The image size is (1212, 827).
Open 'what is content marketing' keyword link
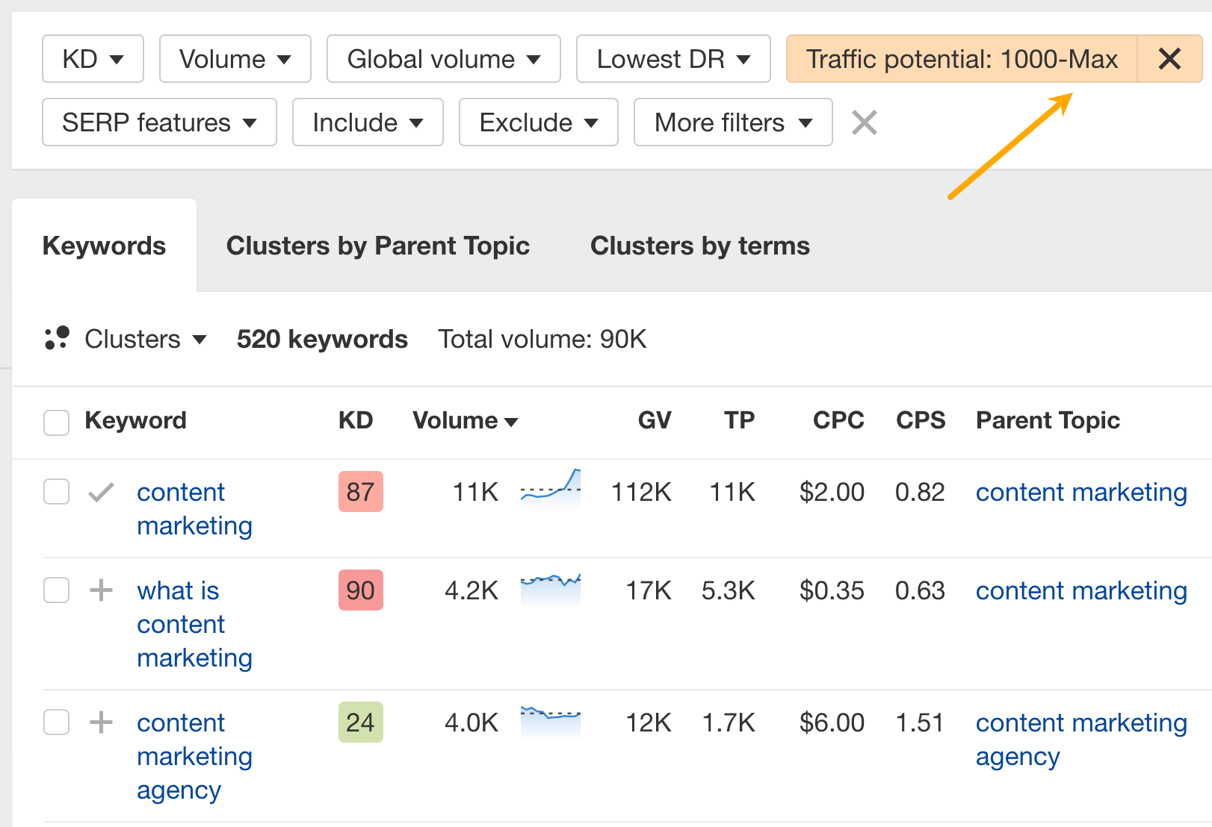(194, 624)
